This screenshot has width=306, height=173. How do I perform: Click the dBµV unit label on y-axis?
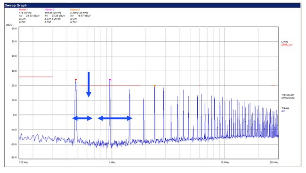click(x=9, y=25)
